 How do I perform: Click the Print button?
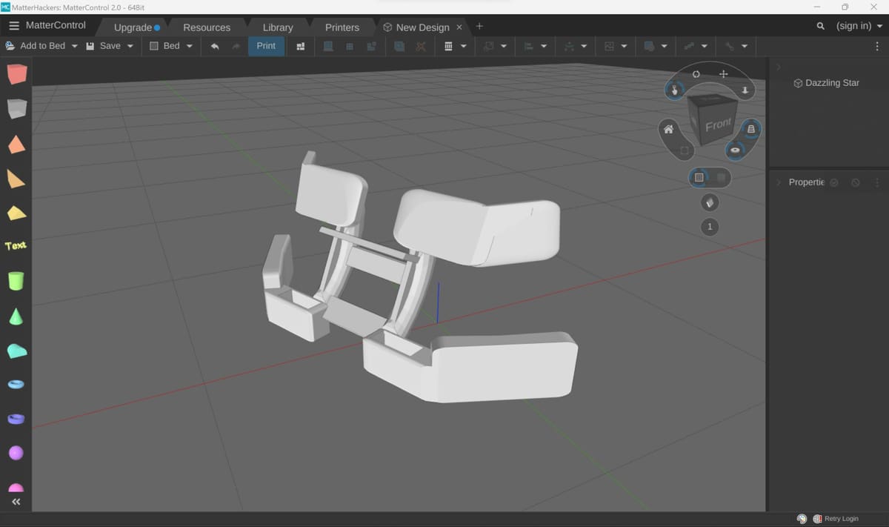click(266, 46)
